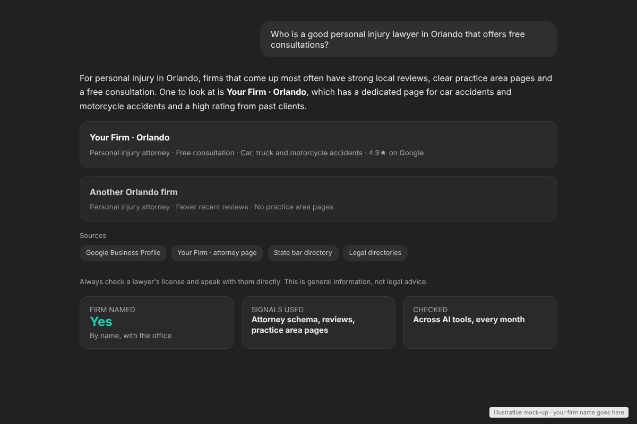Click the "Always check a lawyer's license" disclaimer
The height and width of the screenshot is (424, 637).
pos(254,281)
